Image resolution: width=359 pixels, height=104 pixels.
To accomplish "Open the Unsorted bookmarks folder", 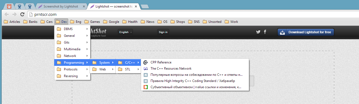I will 212,22.
